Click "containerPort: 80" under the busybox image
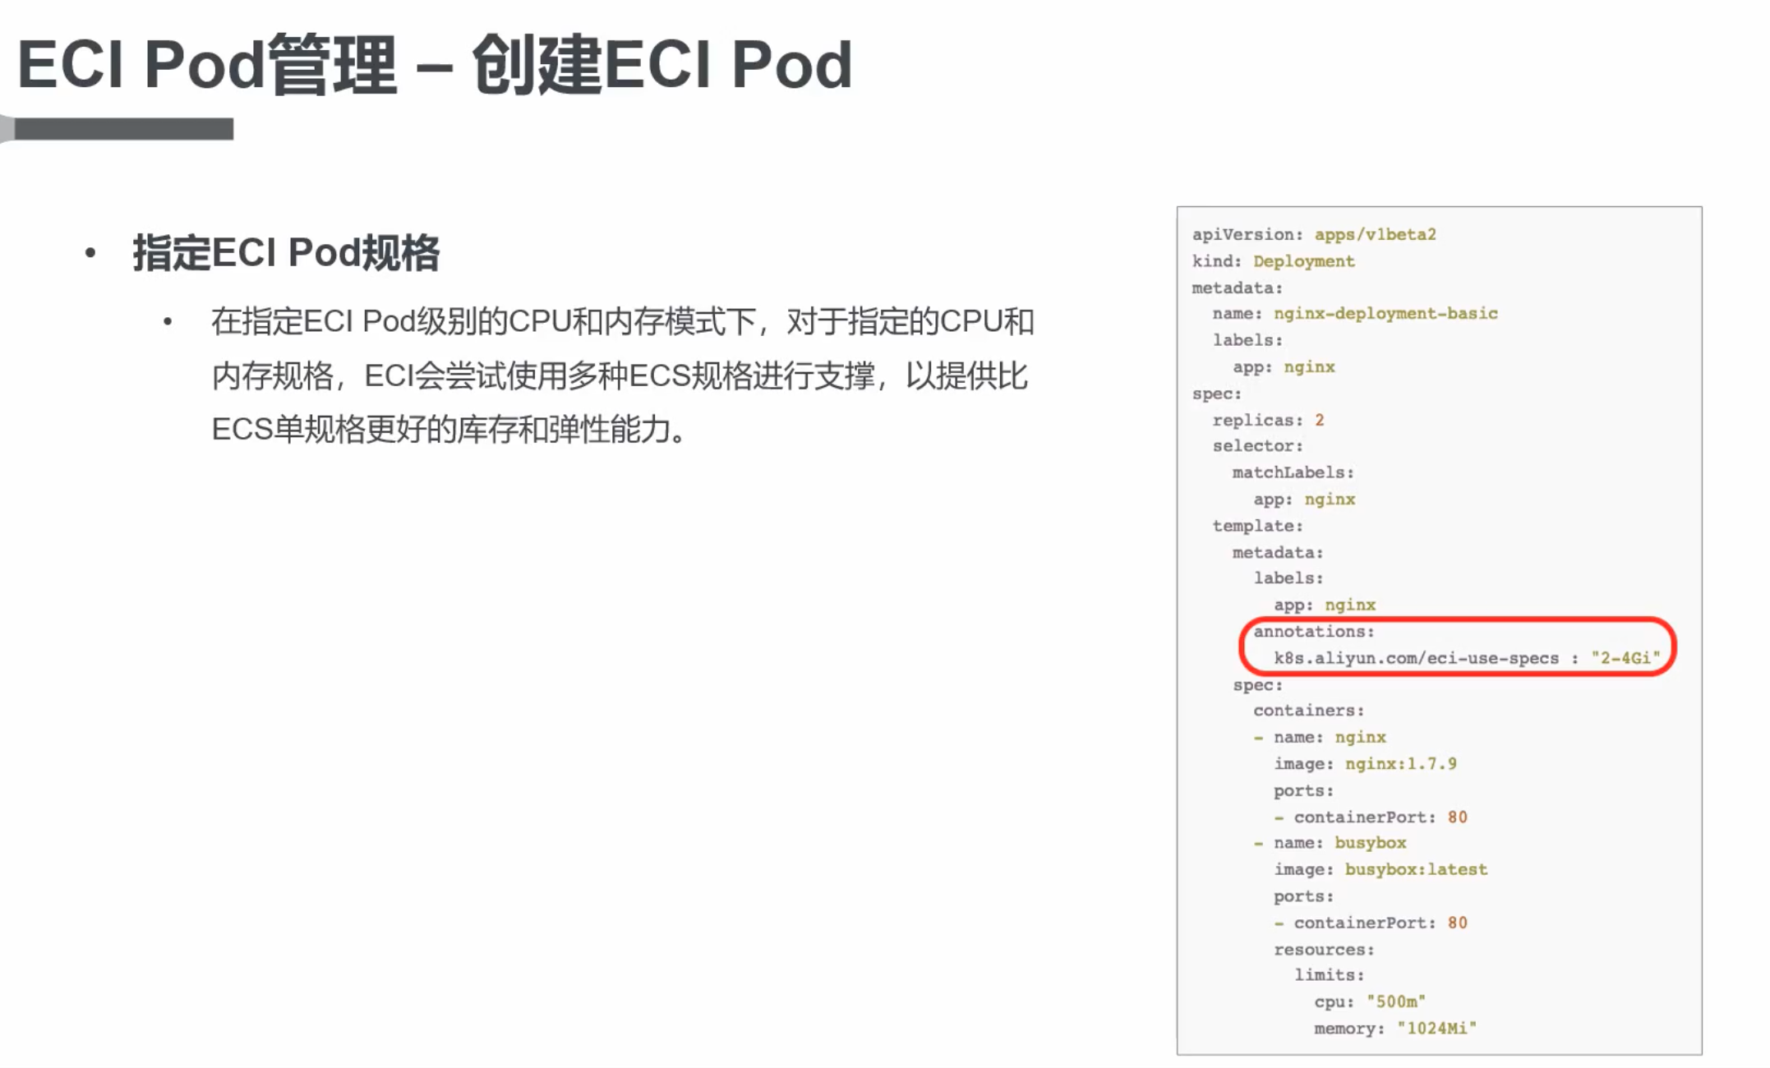This screenshot has width=1770, height=1068. [1381, 923]
